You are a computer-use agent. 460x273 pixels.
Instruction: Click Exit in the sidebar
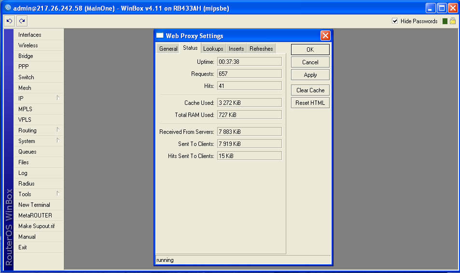(x=39, y=247)
